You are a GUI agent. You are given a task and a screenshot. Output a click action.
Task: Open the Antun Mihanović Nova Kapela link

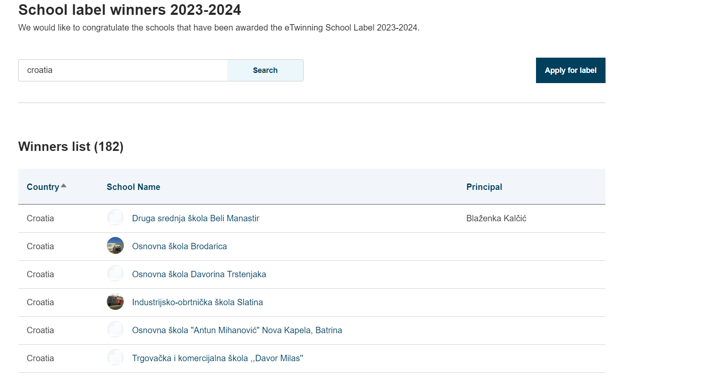237,330
